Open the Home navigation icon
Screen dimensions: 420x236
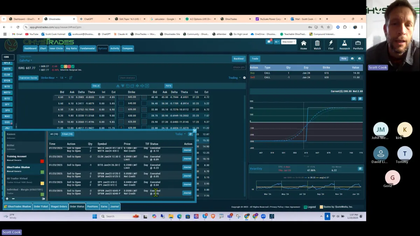pyautogui.click(x=303, y=45)
